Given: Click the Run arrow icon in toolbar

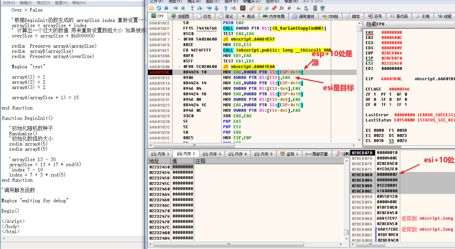Looking at the screenshot, I should point(176,8).
